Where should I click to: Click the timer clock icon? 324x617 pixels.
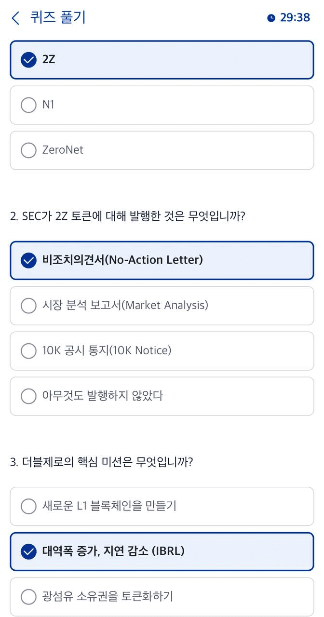click(271, 18)
